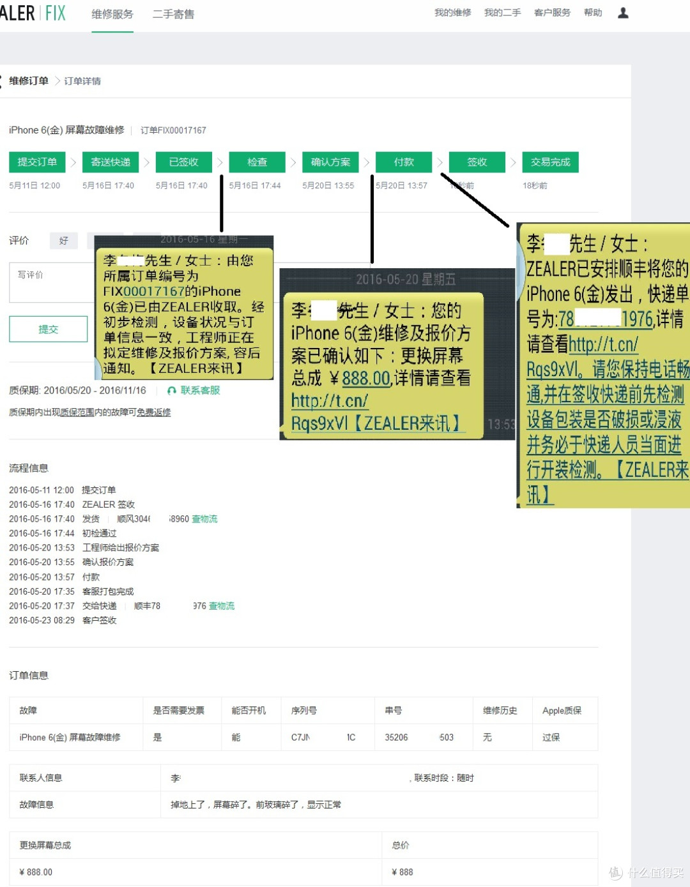The height and width of the screenshot is (887, 690).
Task: Select the 检查 progress step
Action: [x=257, y=162]
